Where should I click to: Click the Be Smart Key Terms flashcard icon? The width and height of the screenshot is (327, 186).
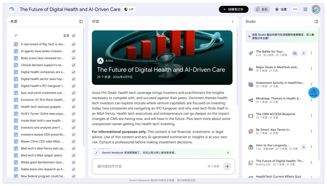(x=251, y=131)
